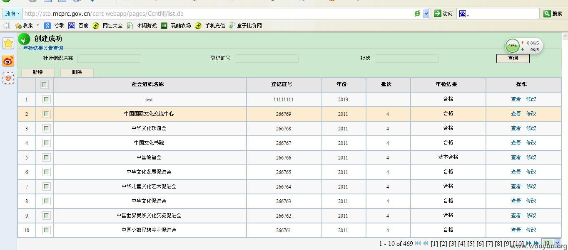Open the 手机充值 bookmark

210,26
